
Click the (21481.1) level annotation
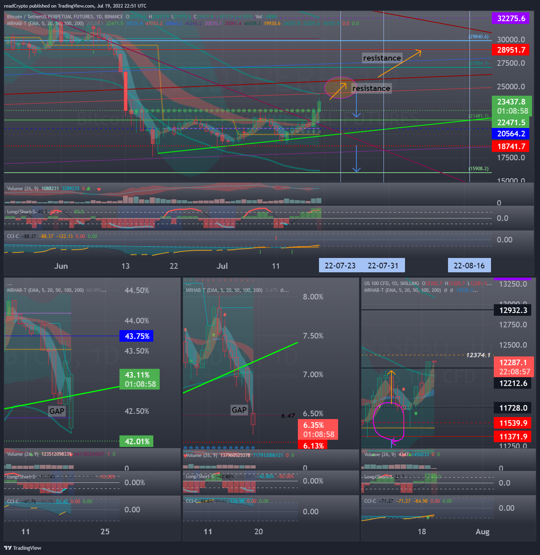(479, 116)
